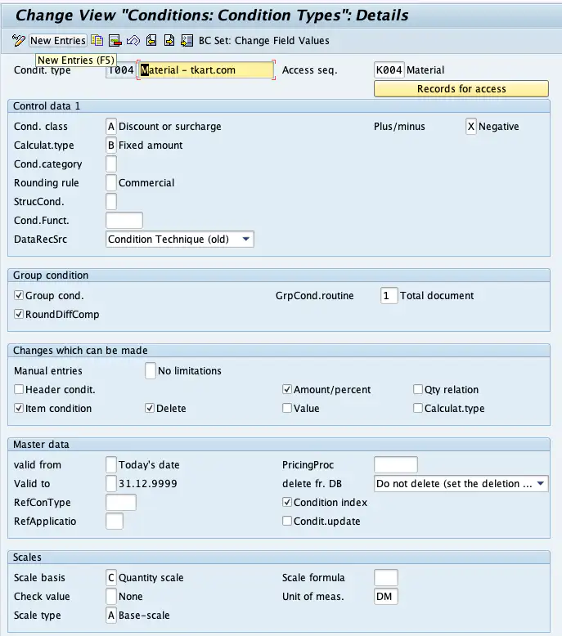Click the Scale type field showing A
The image size is (562, 636).
pos(110,616)
